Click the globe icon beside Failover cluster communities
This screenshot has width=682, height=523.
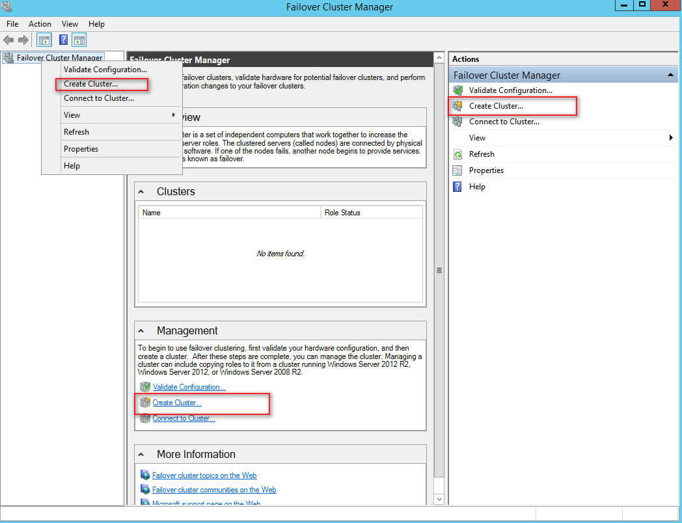point(145,490)
